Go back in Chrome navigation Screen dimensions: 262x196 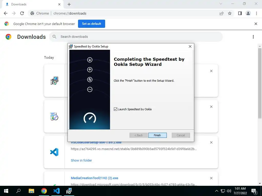tap(6, 13)
